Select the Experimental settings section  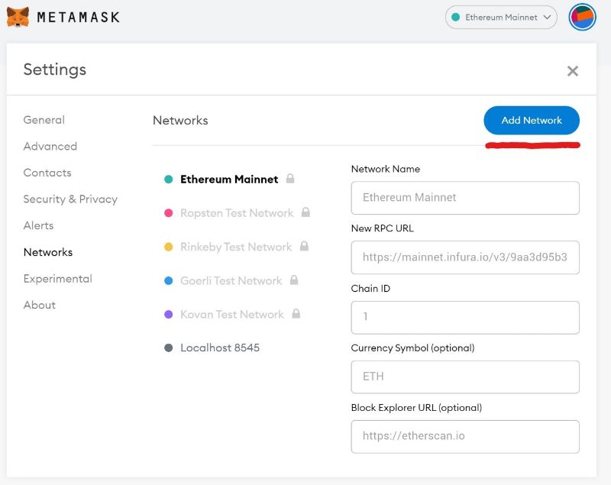point(57,279)
